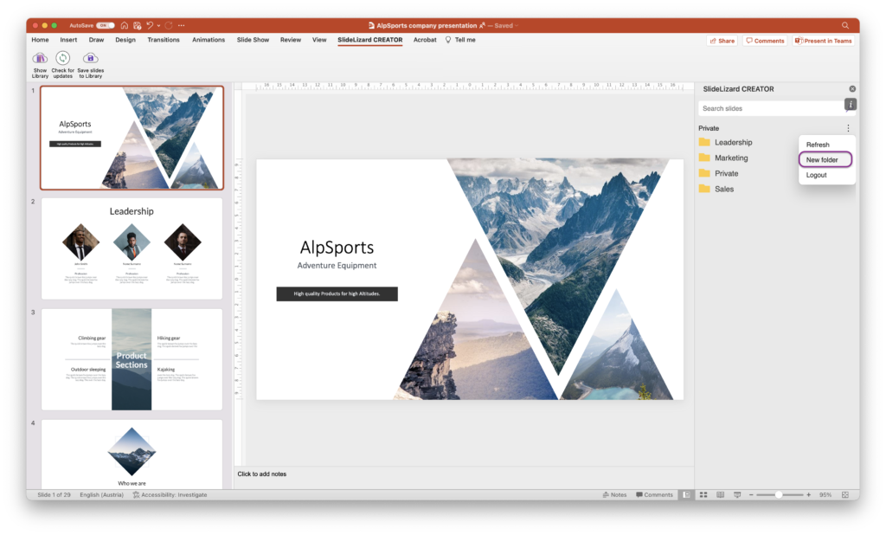Click the Comments button in ribbon header
Image resolution: width=886 pixels, height=535 pixels.
tap(765, 41)
